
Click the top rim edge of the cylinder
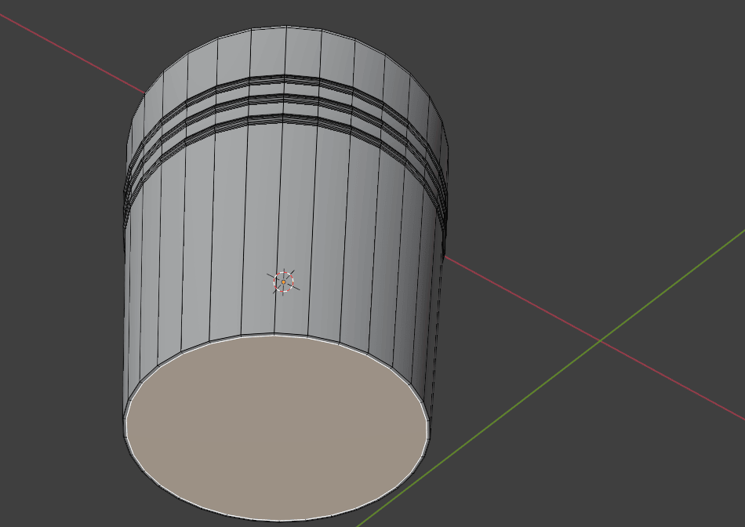[285, 26]
